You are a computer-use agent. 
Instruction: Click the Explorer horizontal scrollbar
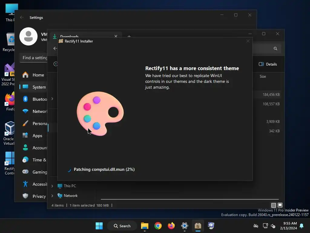pos(190,199)
